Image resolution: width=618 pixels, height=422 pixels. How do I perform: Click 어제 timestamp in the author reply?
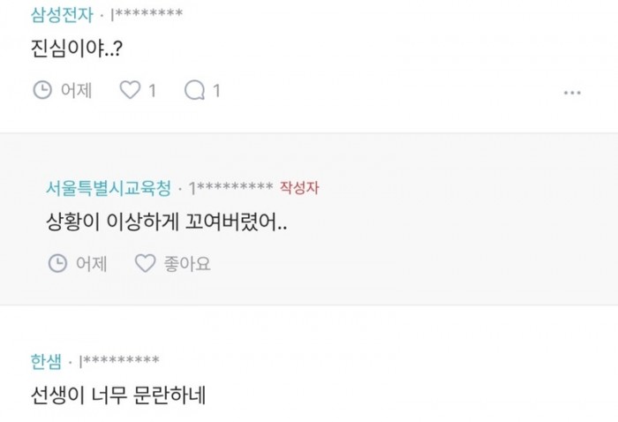click(92, 264)
